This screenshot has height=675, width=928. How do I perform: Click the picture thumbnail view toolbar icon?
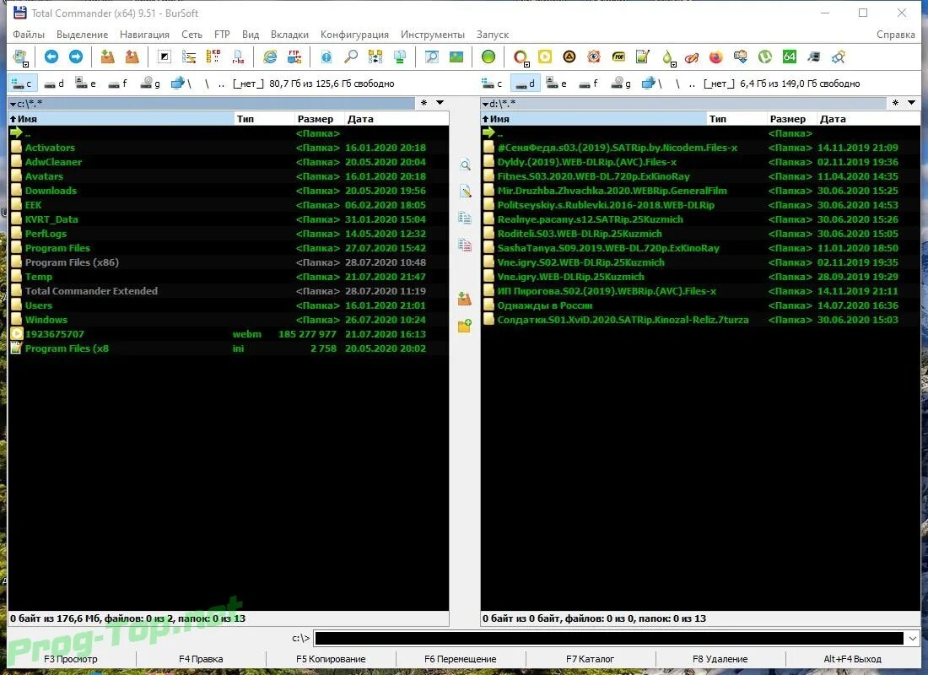coord(456,57)
